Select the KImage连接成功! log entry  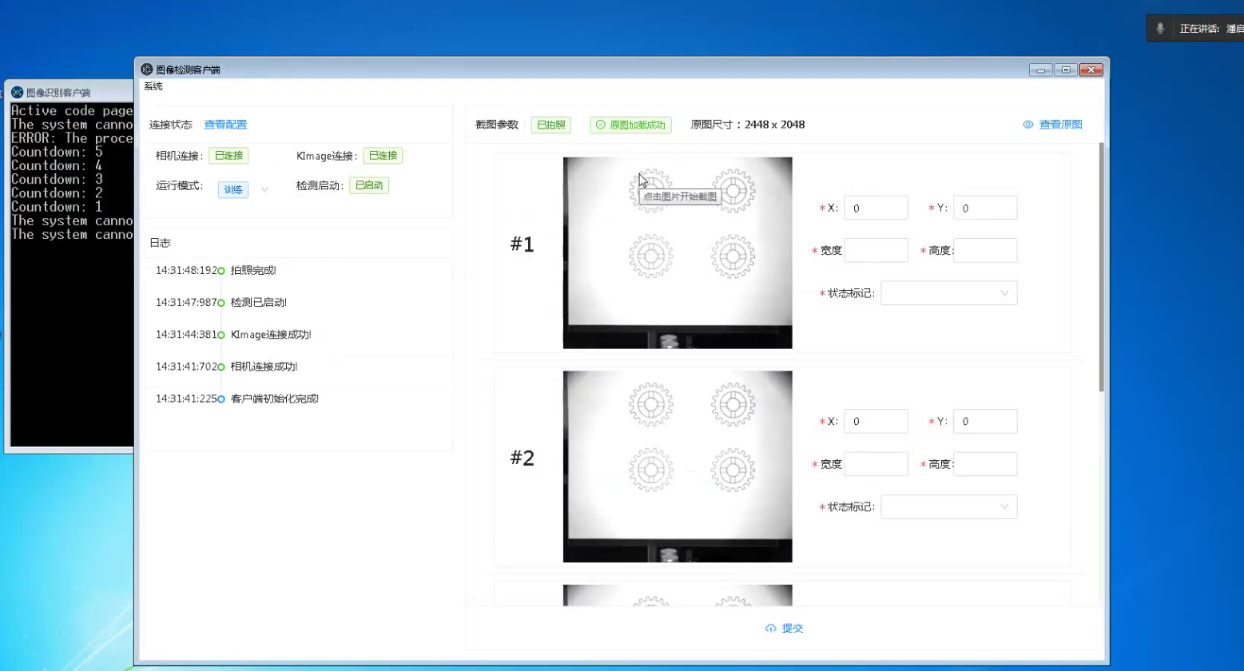click(x=271, y=335)
